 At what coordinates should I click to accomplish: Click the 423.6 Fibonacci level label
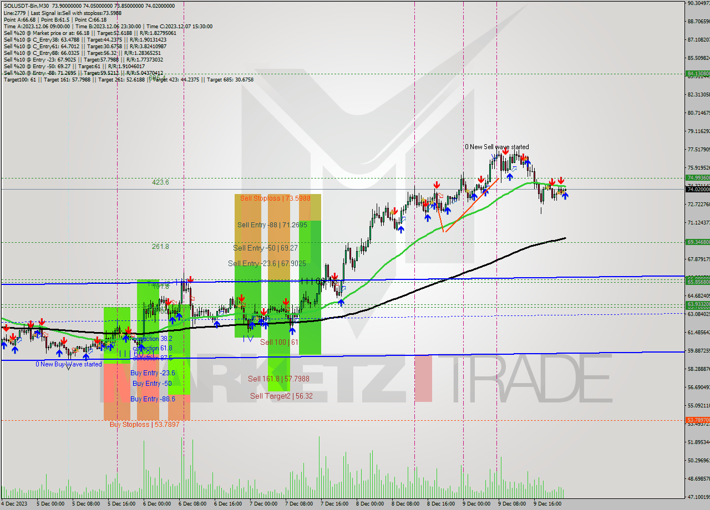click(x=160, y=182)
